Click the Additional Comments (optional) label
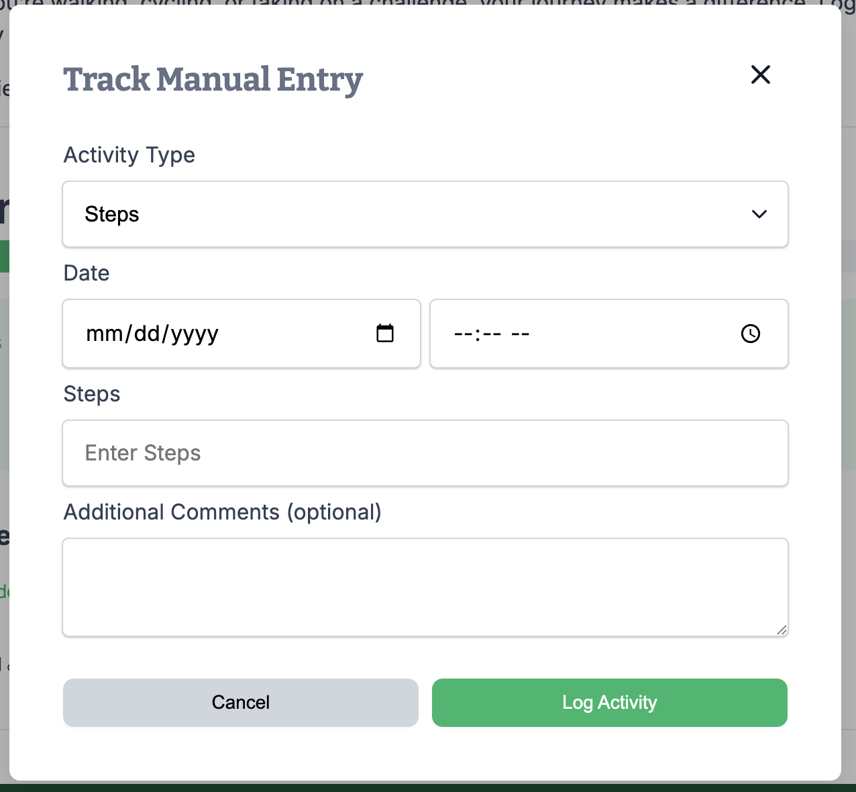 point(222,512)
